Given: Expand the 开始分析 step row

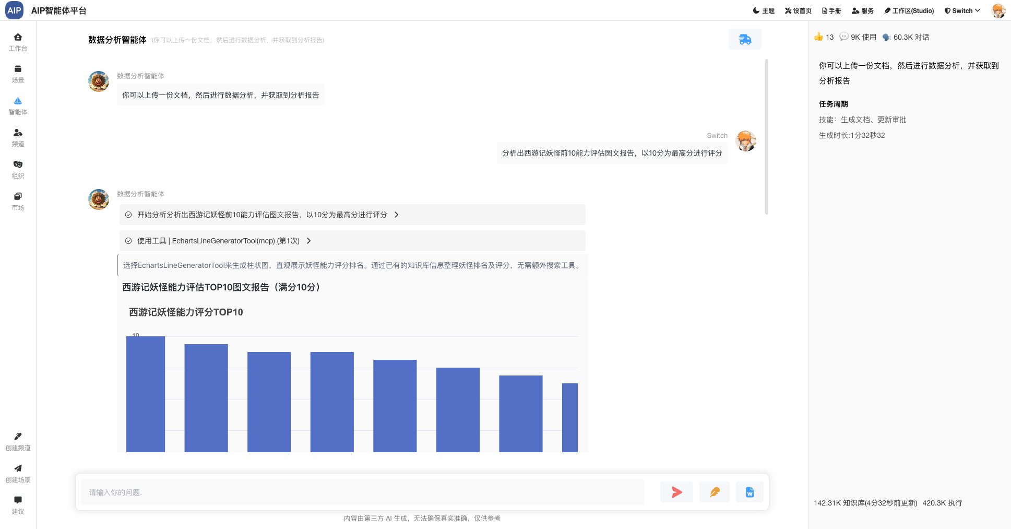Looking at the screenshot, I should click(352, 215).
